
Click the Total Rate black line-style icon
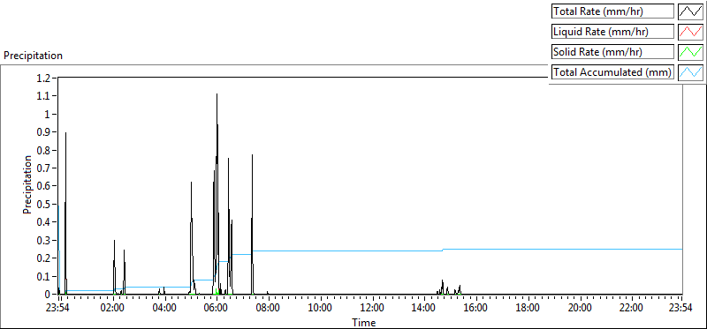(690, 11)
